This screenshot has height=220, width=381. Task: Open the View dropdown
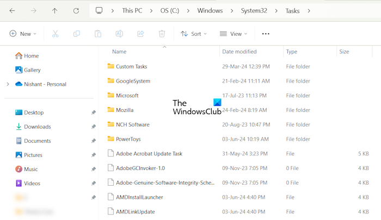point(233,34)
